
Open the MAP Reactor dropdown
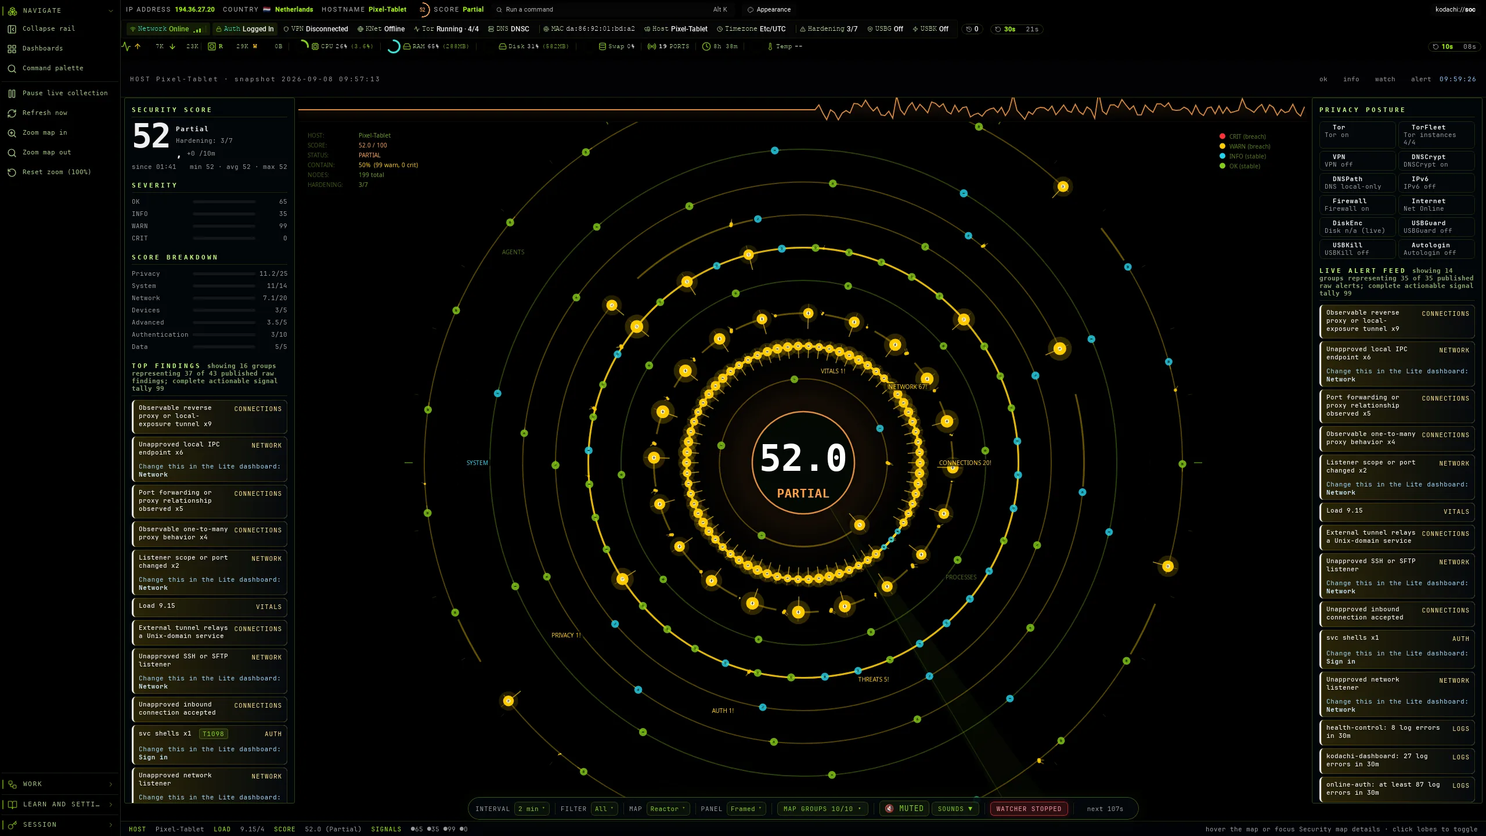[668, 809]
